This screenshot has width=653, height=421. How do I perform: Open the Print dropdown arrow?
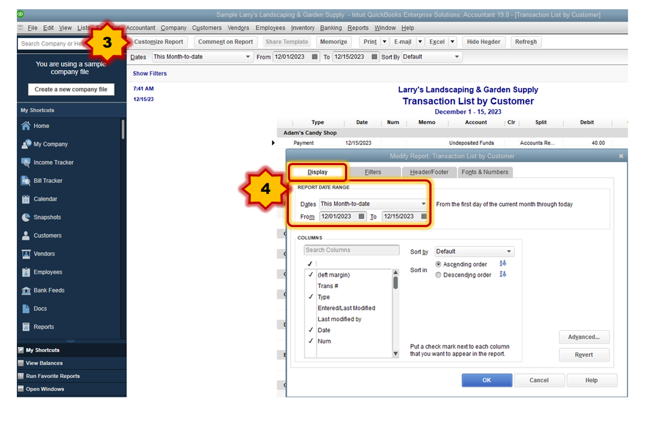(x=384, y=42)
